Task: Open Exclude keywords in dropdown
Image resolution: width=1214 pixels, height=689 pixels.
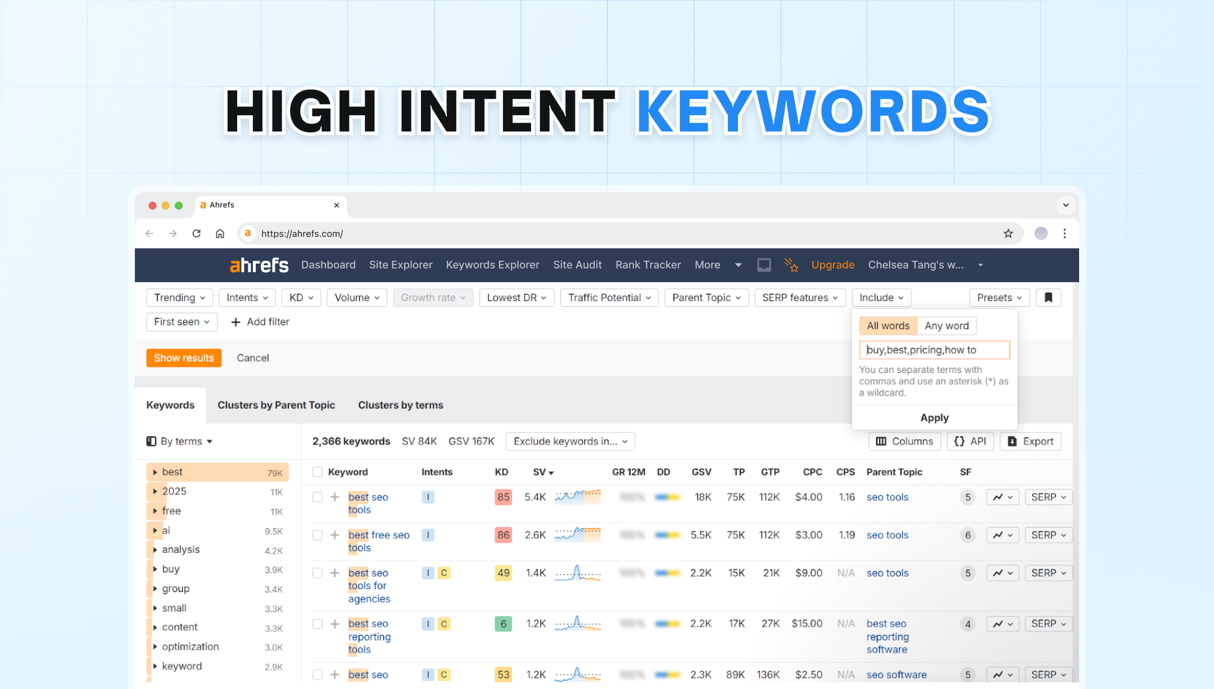Action: 570,441
